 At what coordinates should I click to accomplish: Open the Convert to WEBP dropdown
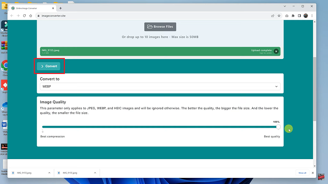pyautogui.click(x=160, y=87)
